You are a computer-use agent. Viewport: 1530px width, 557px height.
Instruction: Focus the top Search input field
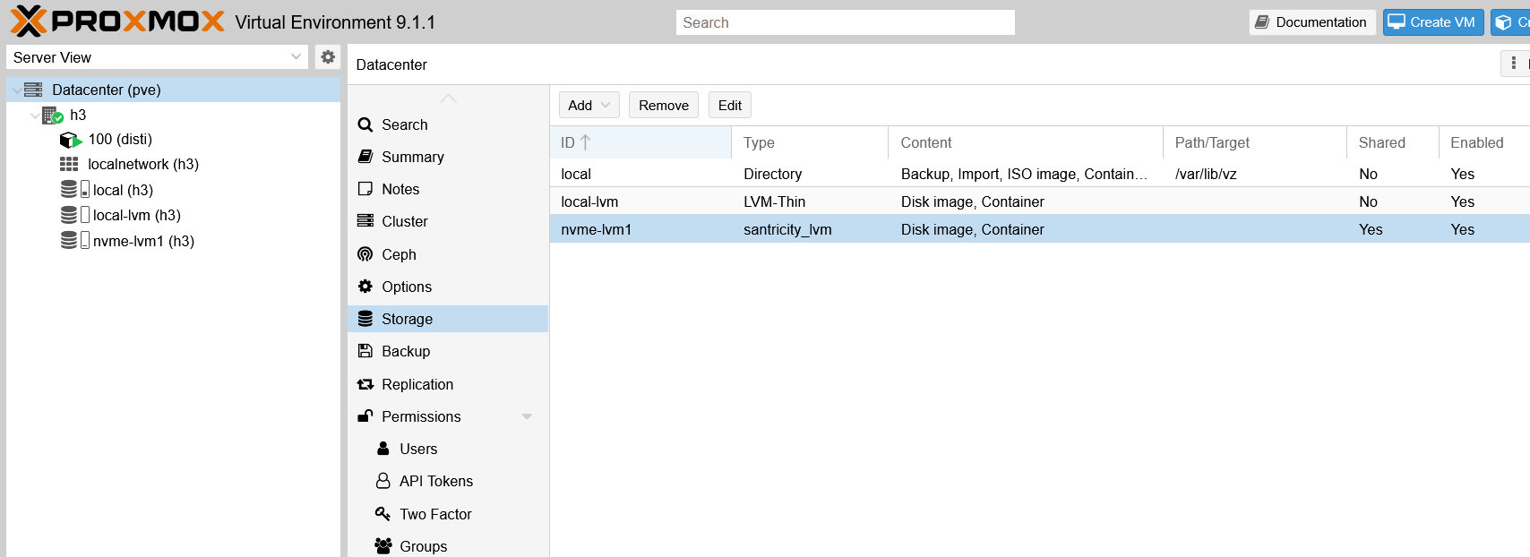pos(846,22)
